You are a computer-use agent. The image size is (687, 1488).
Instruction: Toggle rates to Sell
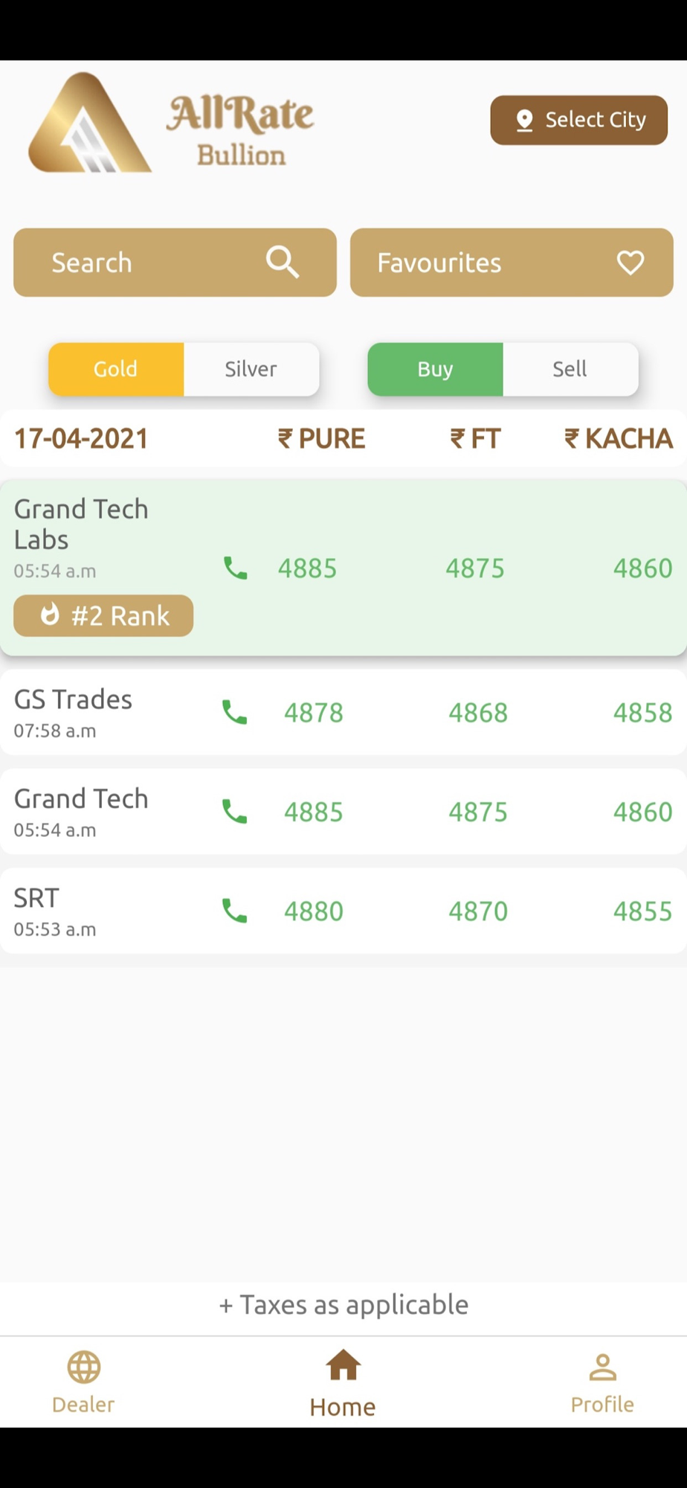click(570, 369)
